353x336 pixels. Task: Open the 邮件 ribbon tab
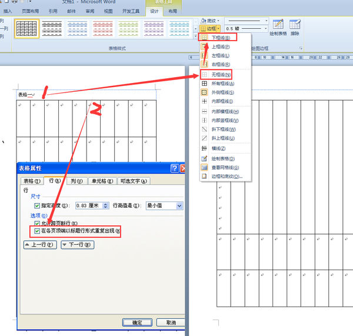coord(71,11)
